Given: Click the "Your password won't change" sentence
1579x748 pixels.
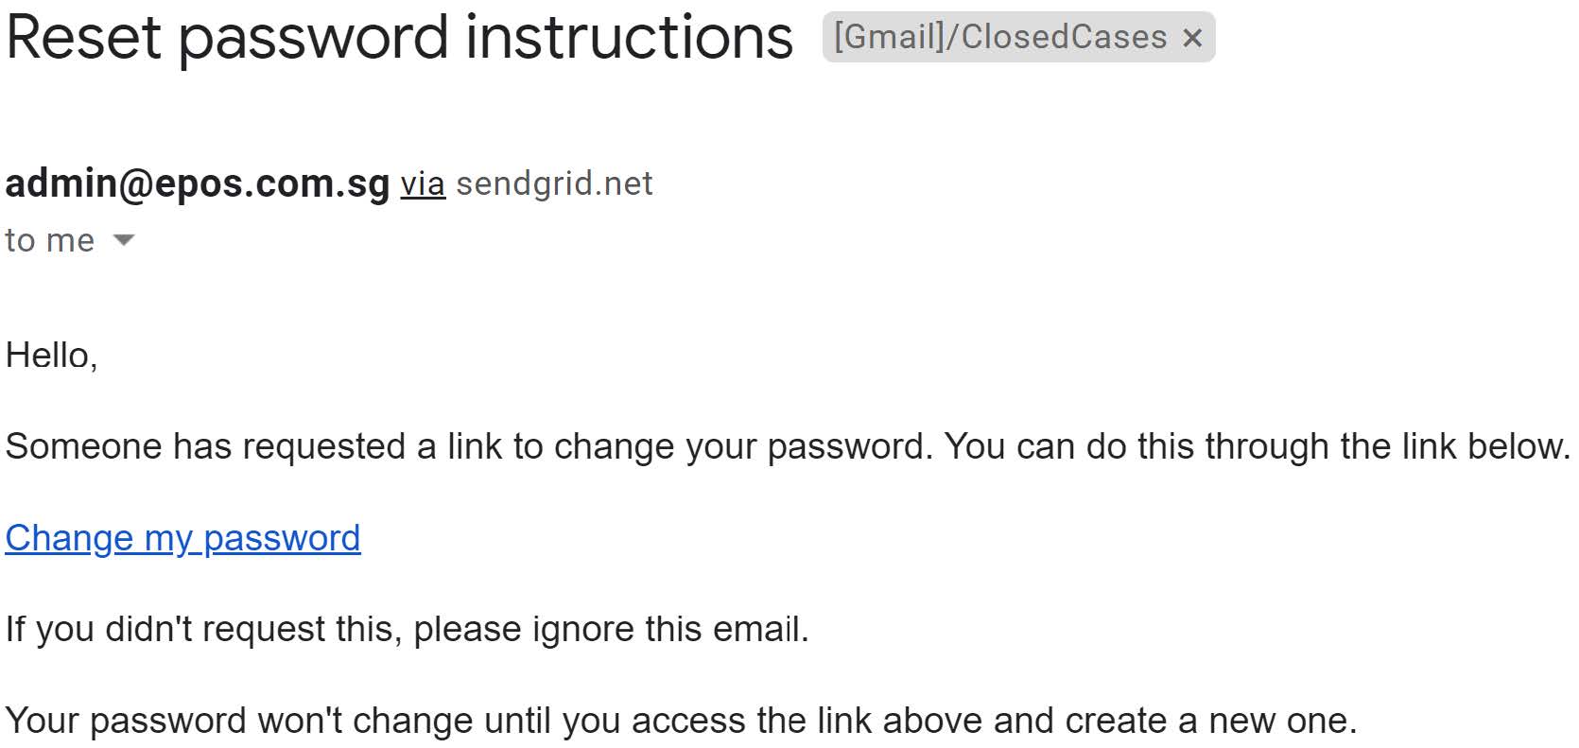Looking at the screenshot, I should click(681, 721).
